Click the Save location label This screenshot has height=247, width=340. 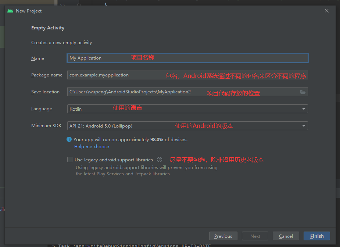(45, 92)
